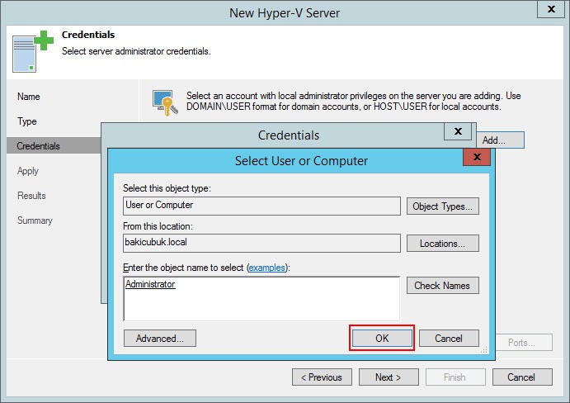Image resolution: width=570 pixels, height=403 pixels.
Task: Click the 'Select this object type:' label
Action: [x=167, y=188]
